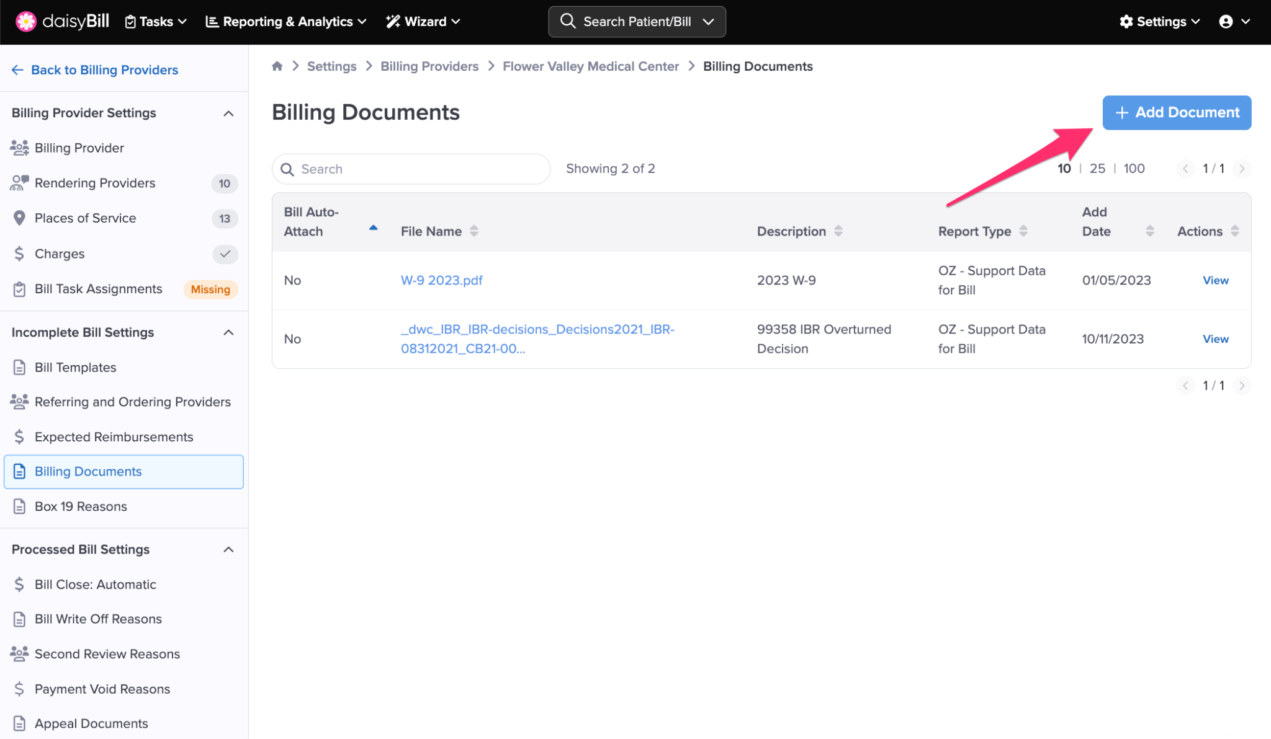
Task: Click the Charges dollar sign icon
Action: pyautogui.click(x=19, y=254)
